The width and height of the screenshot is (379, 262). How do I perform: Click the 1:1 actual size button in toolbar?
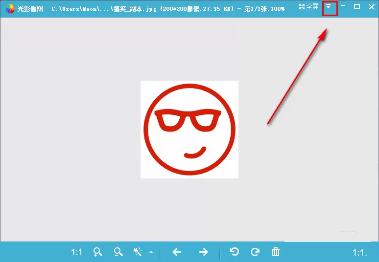tap(76, 252)
